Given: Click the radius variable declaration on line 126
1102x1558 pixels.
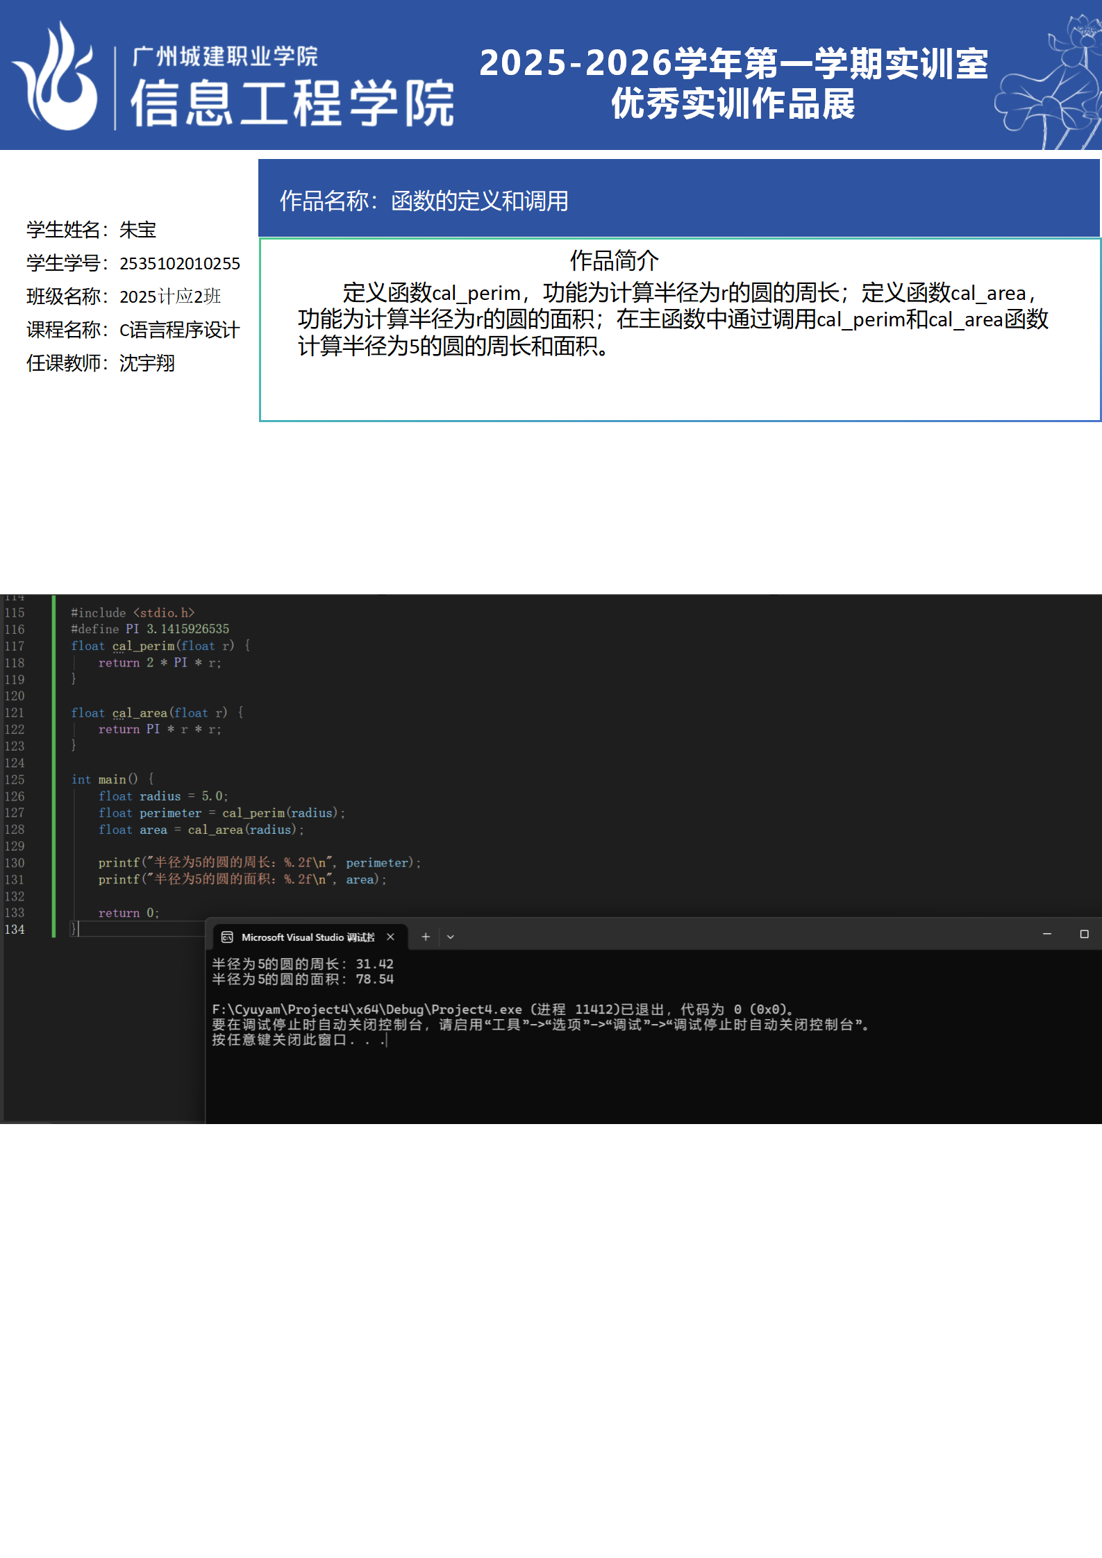Looking at the screenshot, I should coord(160,796).
